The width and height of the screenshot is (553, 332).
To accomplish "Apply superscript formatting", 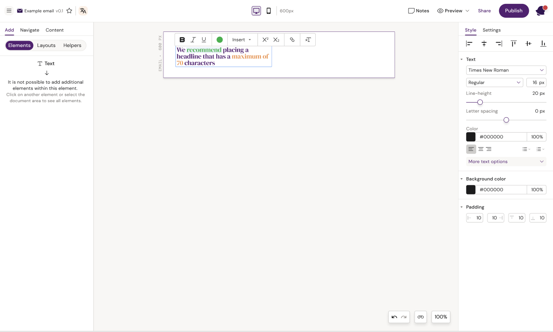I will click(x=265, y=39).
